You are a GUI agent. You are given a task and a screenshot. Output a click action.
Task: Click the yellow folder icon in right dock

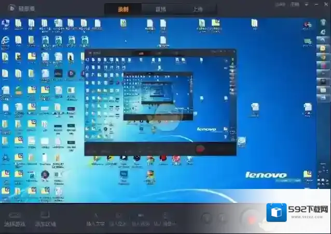coord(322,48)
